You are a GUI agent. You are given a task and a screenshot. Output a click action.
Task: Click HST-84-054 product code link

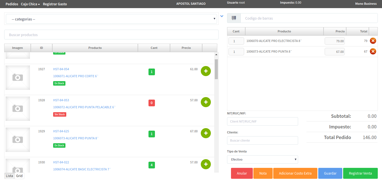click(x=61, y=69)
